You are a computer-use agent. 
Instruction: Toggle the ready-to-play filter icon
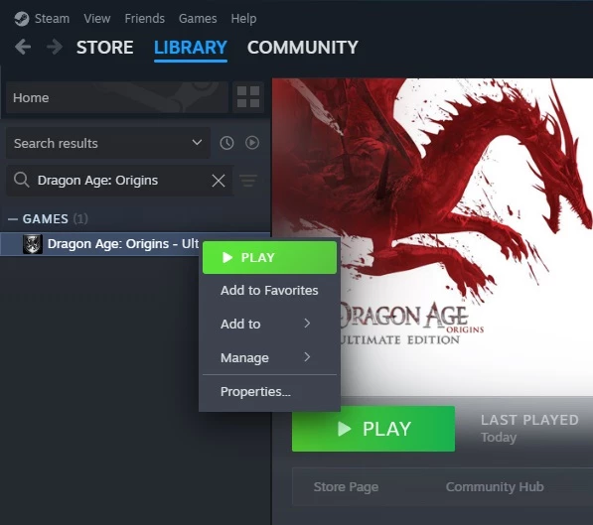[252, 143]
